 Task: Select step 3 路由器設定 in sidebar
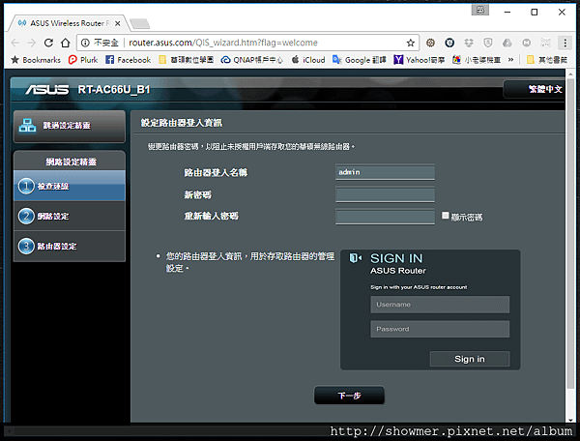point(70,246)
